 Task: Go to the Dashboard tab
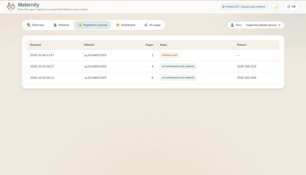point(126,25)
